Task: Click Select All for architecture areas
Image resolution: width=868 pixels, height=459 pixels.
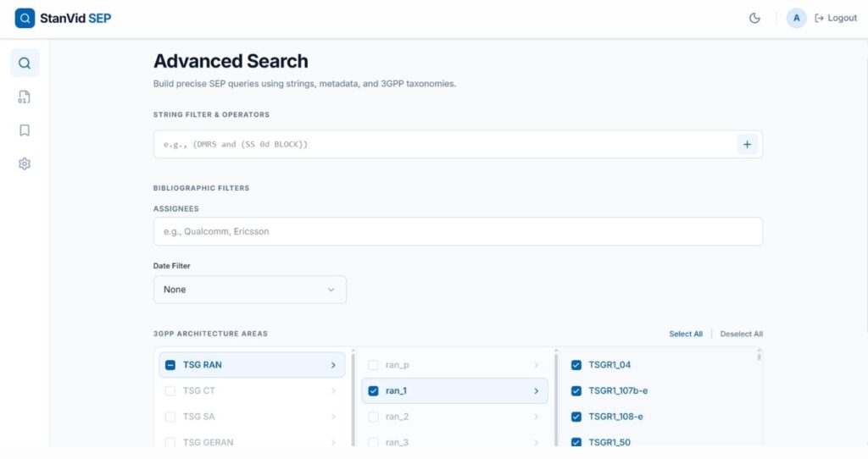Action: pyautogui.click(x=685, y=334)
